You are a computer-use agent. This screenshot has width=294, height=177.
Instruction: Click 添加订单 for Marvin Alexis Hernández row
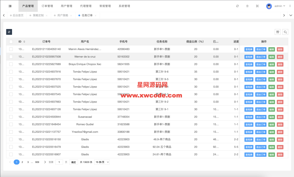click(x=261, y=49)
